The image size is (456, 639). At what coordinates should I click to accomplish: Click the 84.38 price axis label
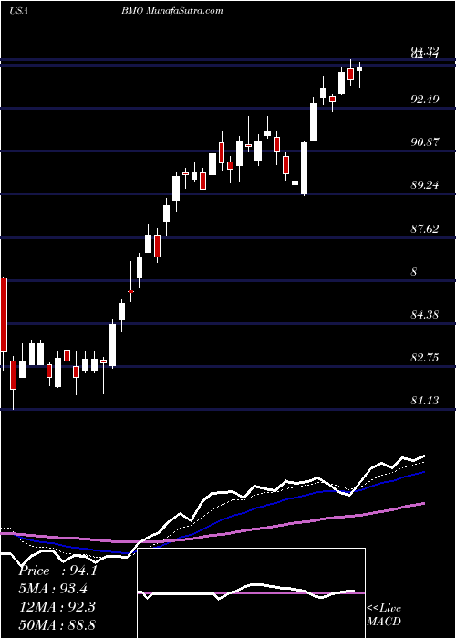(425, 315)
